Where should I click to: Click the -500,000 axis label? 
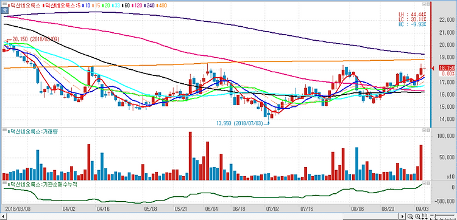[x=445, y=201]
